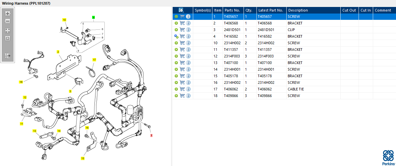This screenshot has height=166, width=396.
Task: Sort by Parts No. column header
Action: pyautogui.click(x=233, y=10)
